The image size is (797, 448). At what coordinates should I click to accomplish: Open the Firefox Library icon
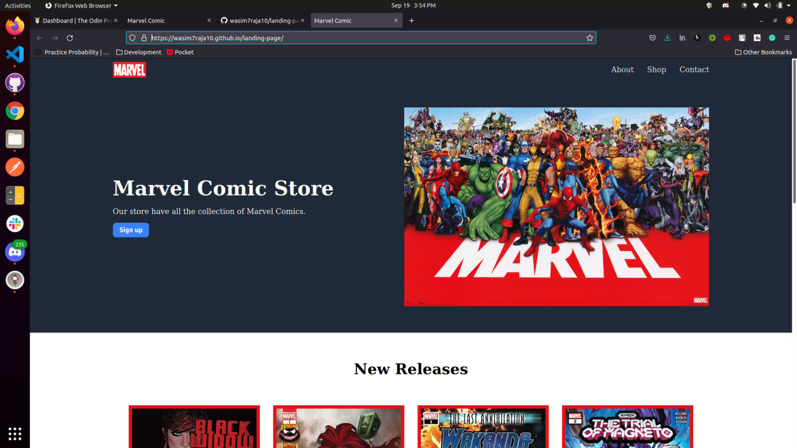pos(682,37)
